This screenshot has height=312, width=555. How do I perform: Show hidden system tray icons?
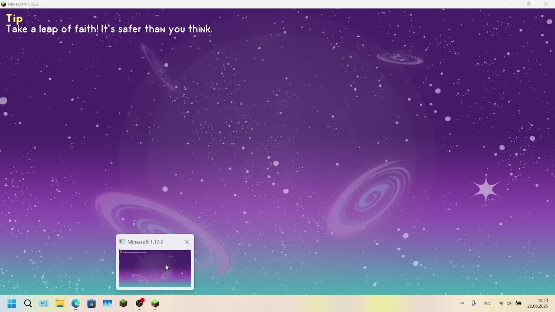pos(462,303)
